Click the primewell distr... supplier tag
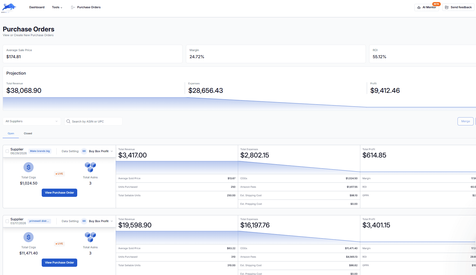 tap(39, 221)
